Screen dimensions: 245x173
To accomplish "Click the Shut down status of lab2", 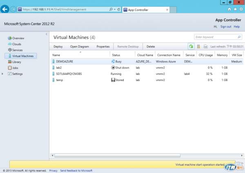I will click(120, 68).
